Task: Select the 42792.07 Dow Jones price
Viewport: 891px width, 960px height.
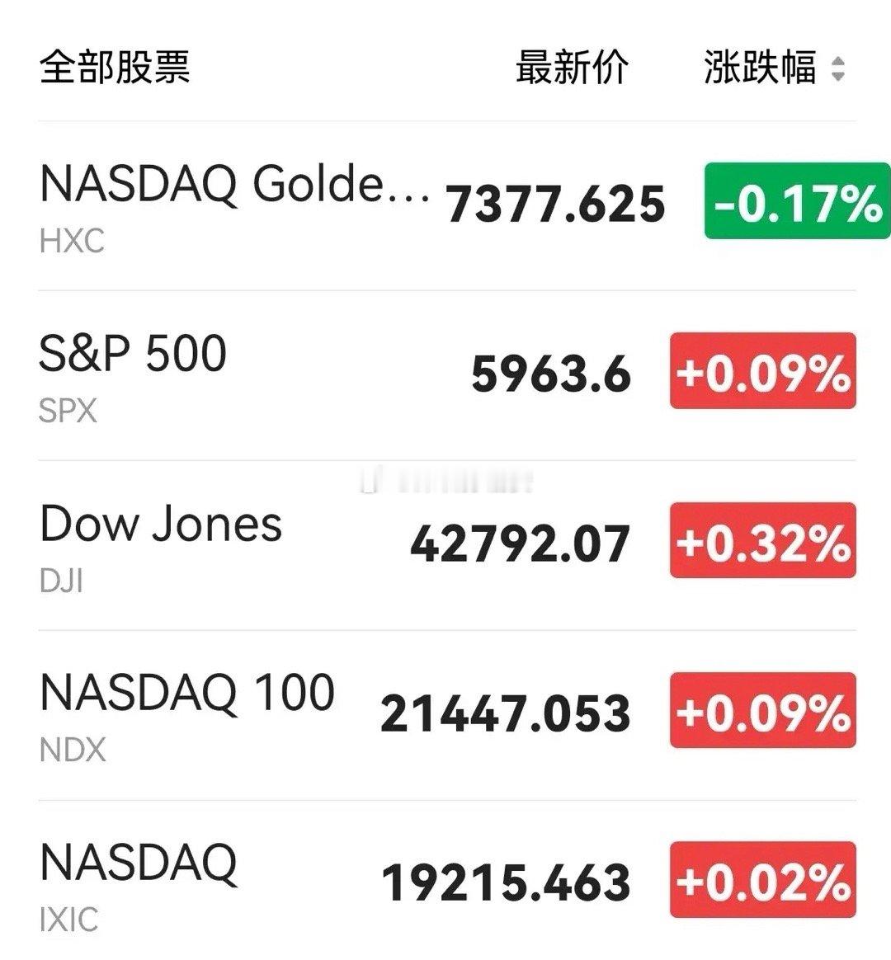Action: coord(520,543)
